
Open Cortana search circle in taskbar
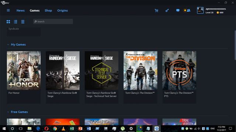coord(13,129)
